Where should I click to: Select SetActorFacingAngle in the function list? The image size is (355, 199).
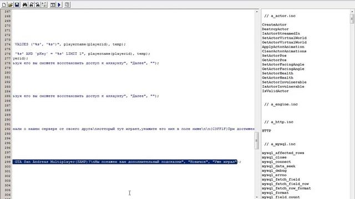click(283, 64)
